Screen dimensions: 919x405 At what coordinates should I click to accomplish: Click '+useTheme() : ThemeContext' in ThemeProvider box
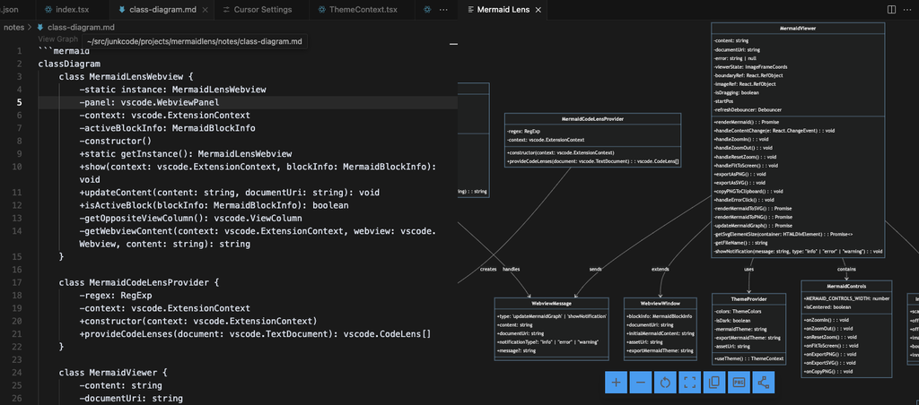click(x=748, y=358)
